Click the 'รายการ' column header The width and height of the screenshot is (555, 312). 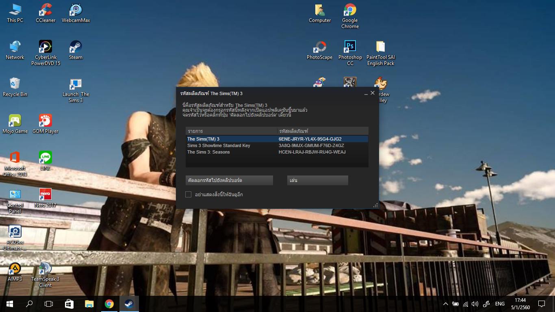[232, 131]
